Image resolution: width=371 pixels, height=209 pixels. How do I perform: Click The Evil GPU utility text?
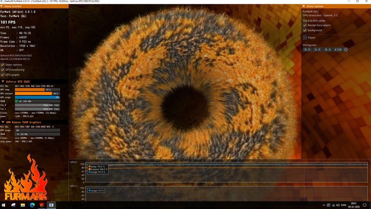[x=314, y=21]
